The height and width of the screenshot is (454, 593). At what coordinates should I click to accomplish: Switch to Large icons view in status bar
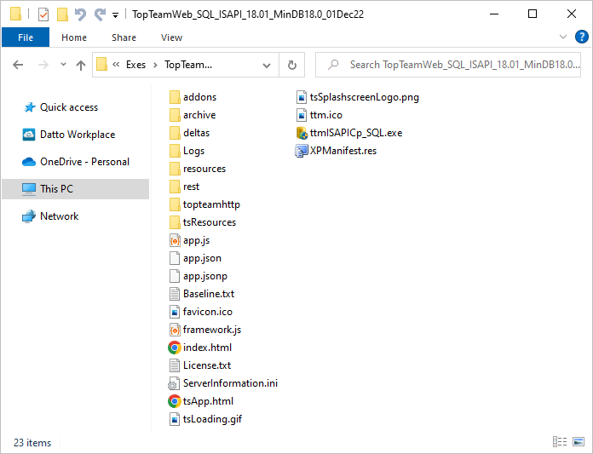pyautogui.click(x=579, y=441)
